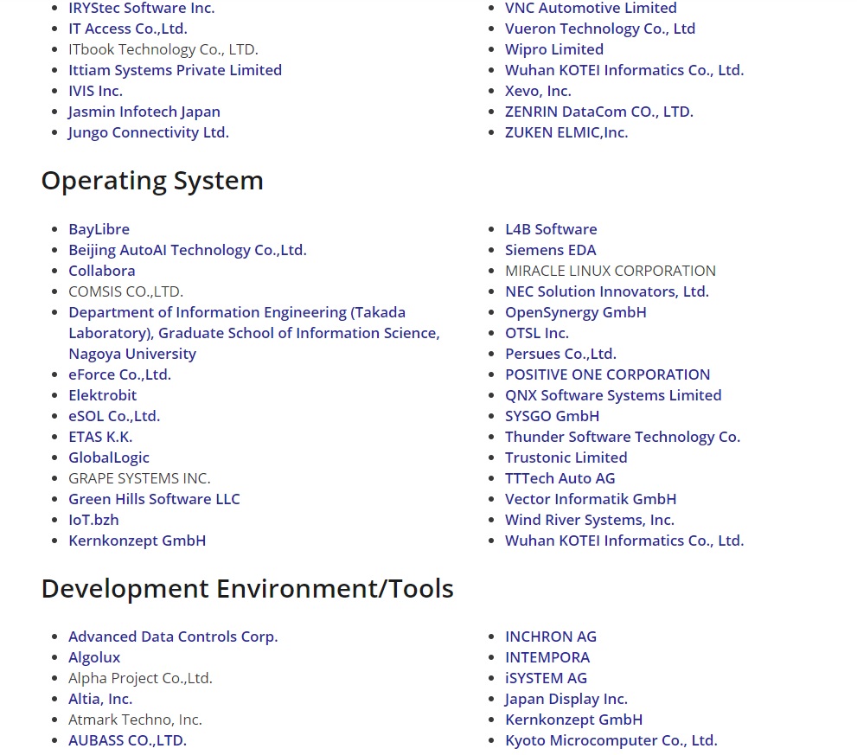Select the Elektrobit link
The width and height of the screenshot is (857, 755).
[102, 395]
